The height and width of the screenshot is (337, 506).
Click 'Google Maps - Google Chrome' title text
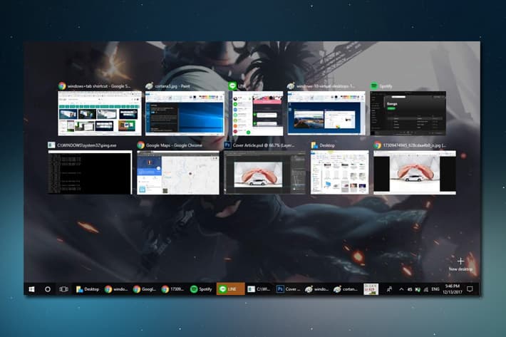tap(175, 145)
